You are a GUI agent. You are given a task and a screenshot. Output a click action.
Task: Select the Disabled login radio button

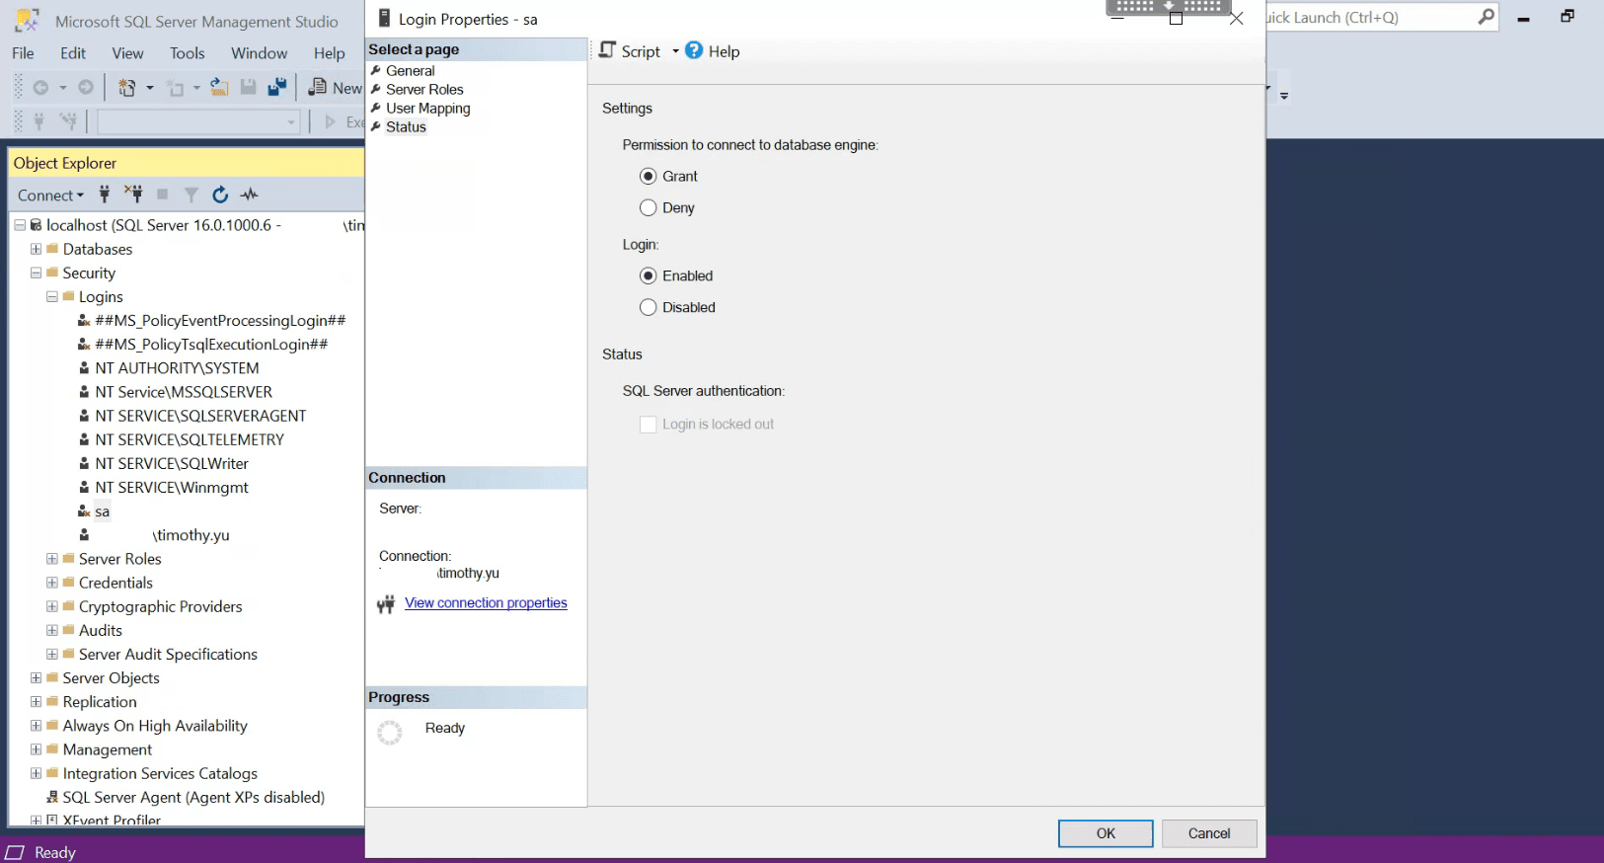click(x=648, y=307)
